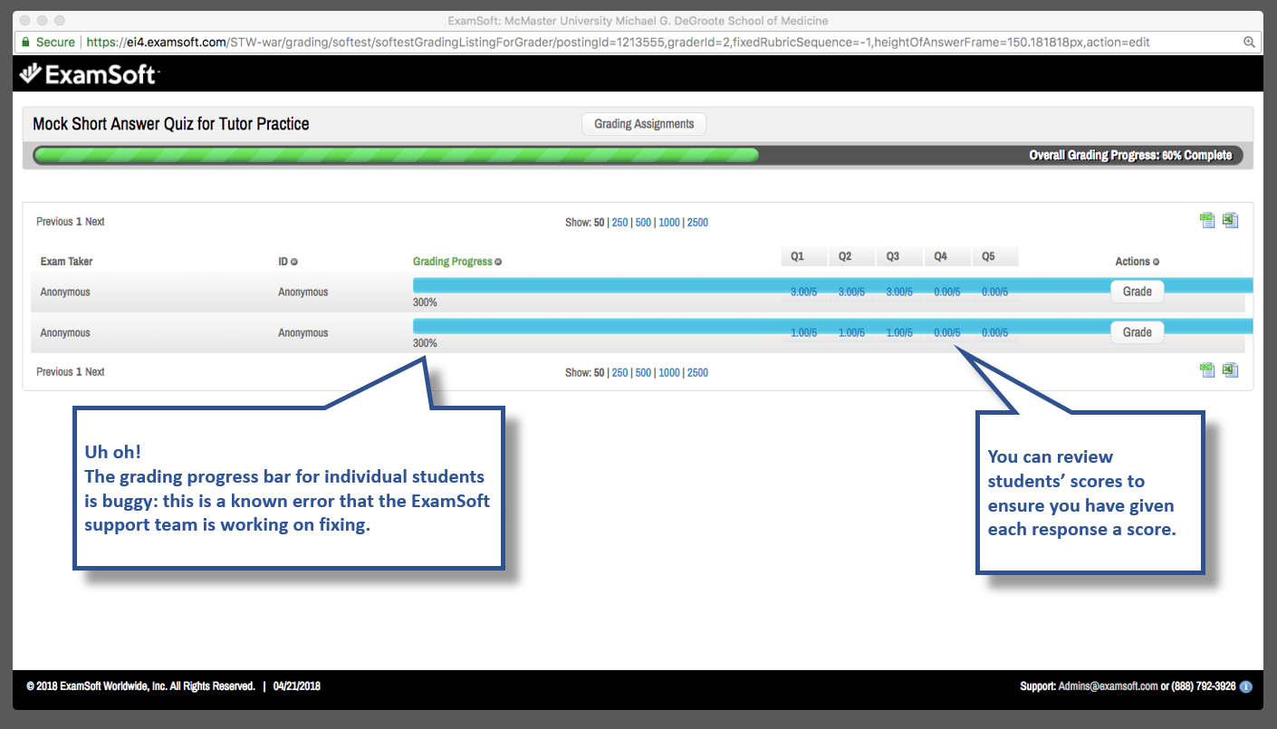The height and width of the screenshot is (729, 1277).
Task: Click Grade for the 3.00/5 exam taker
Action: tap(1137, 292)
